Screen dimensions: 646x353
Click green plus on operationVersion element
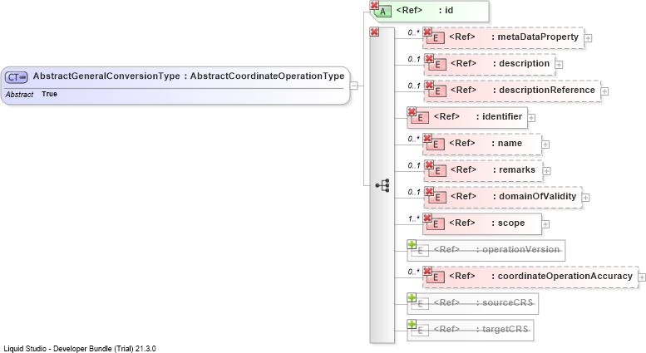(x=412, y=244)
